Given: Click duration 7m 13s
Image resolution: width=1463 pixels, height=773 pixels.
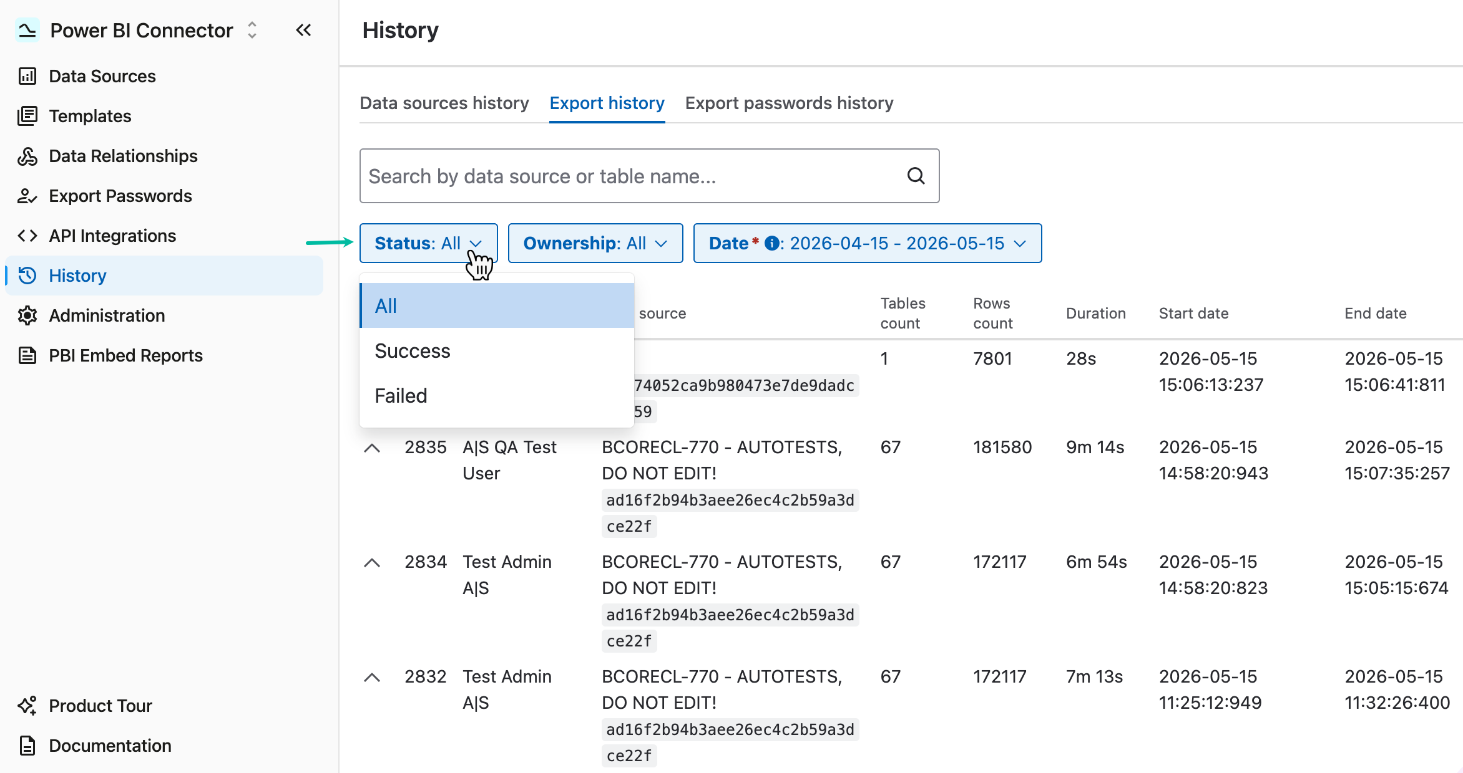Looking at the screenshot, I should 1094,676.
